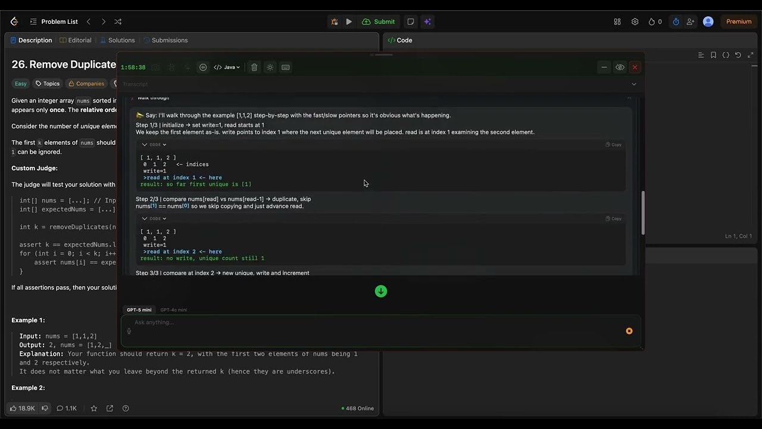762x429 pixels.
Task: Go to previous problem arrow
Action: [89, 21]
